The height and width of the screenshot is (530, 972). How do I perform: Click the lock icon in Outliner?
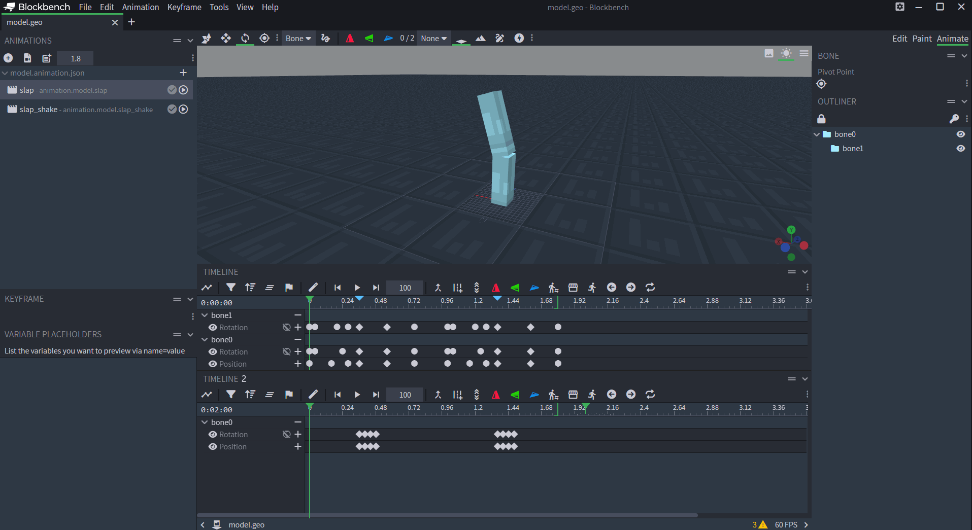[x=821, y=119]
